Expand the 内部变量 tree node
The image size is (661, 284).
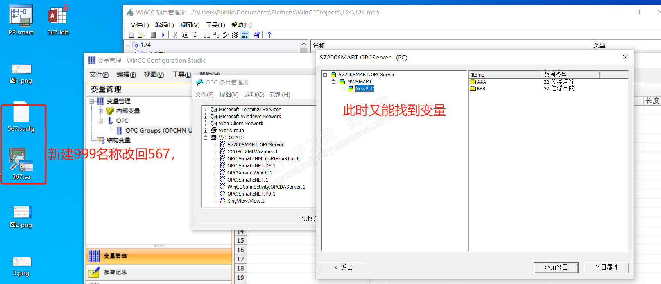[x=101, y=111]
